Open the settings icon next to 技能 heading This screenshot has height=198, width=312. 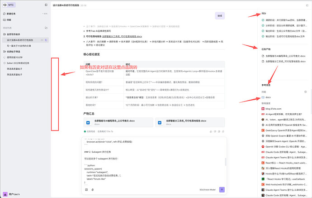click(305, 92)
